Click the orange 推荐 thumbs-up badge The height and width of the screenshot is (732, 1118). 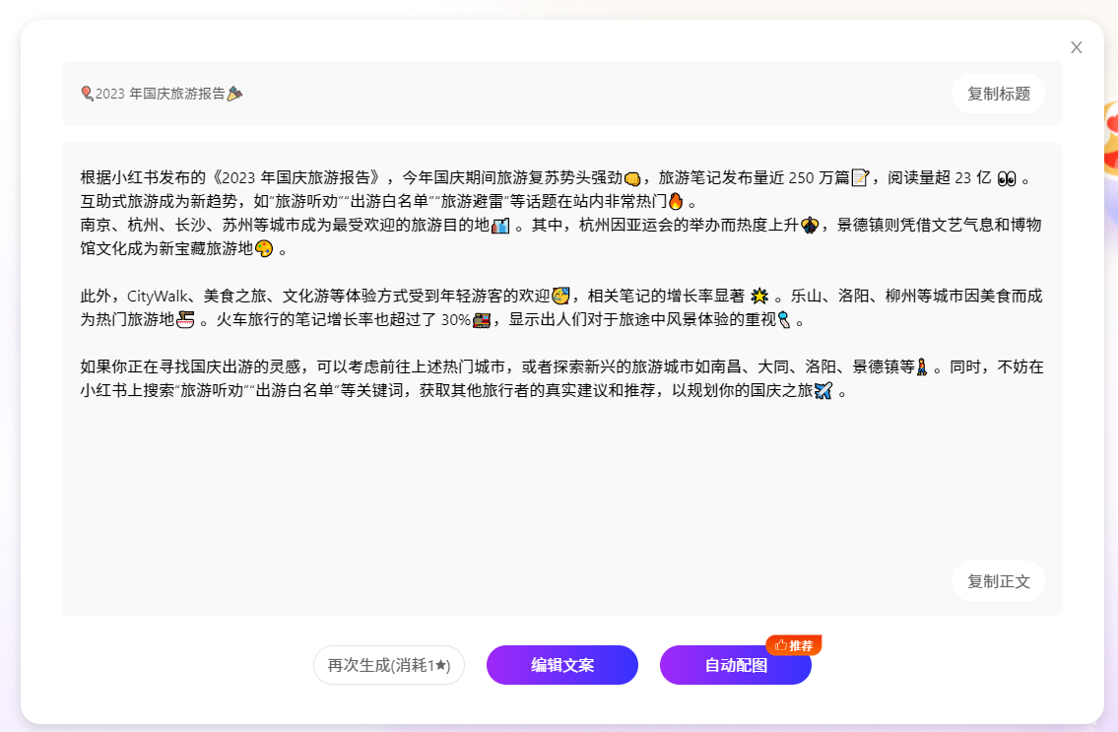click(x=794, y=645)
